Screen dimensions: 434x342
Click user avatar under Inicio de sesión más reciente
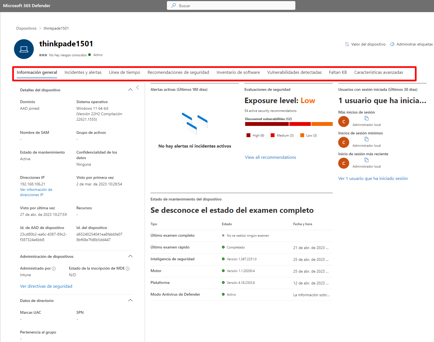[344, 163]
